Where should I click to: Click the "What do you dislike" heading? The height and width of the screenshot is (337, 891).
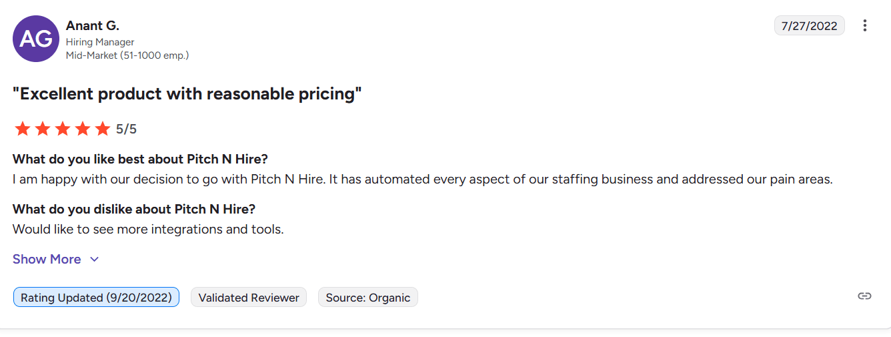coord(134,209)
